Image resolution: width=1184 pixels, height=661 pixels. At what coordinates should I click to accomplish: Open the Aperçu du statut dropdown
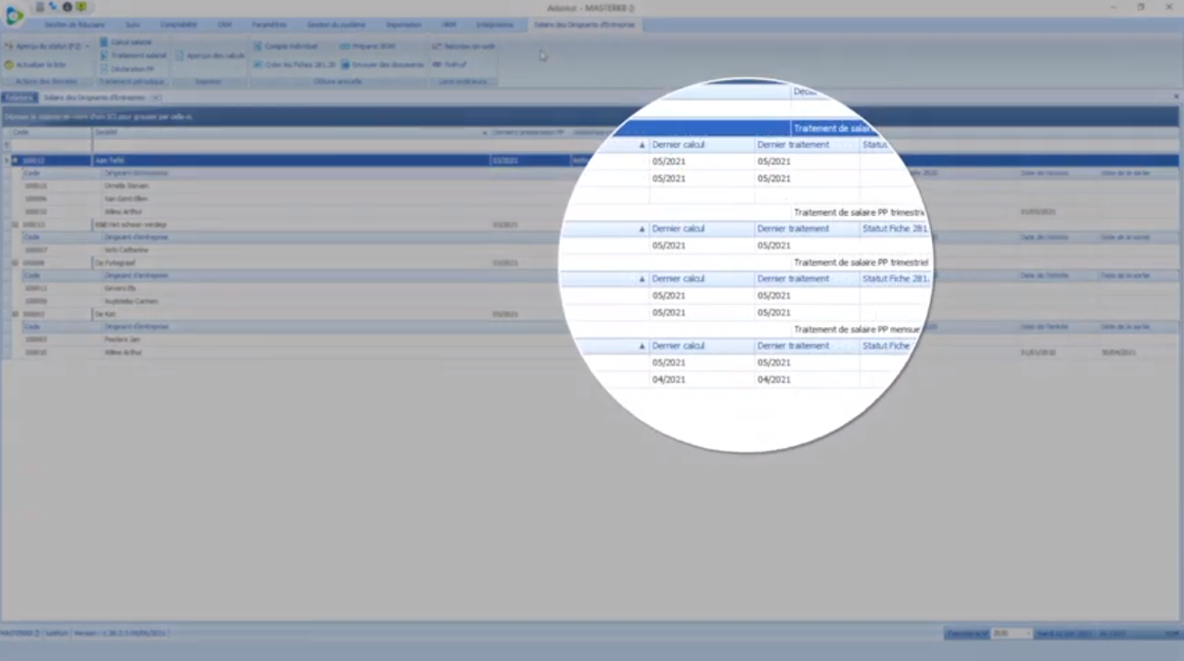[87, 45]
